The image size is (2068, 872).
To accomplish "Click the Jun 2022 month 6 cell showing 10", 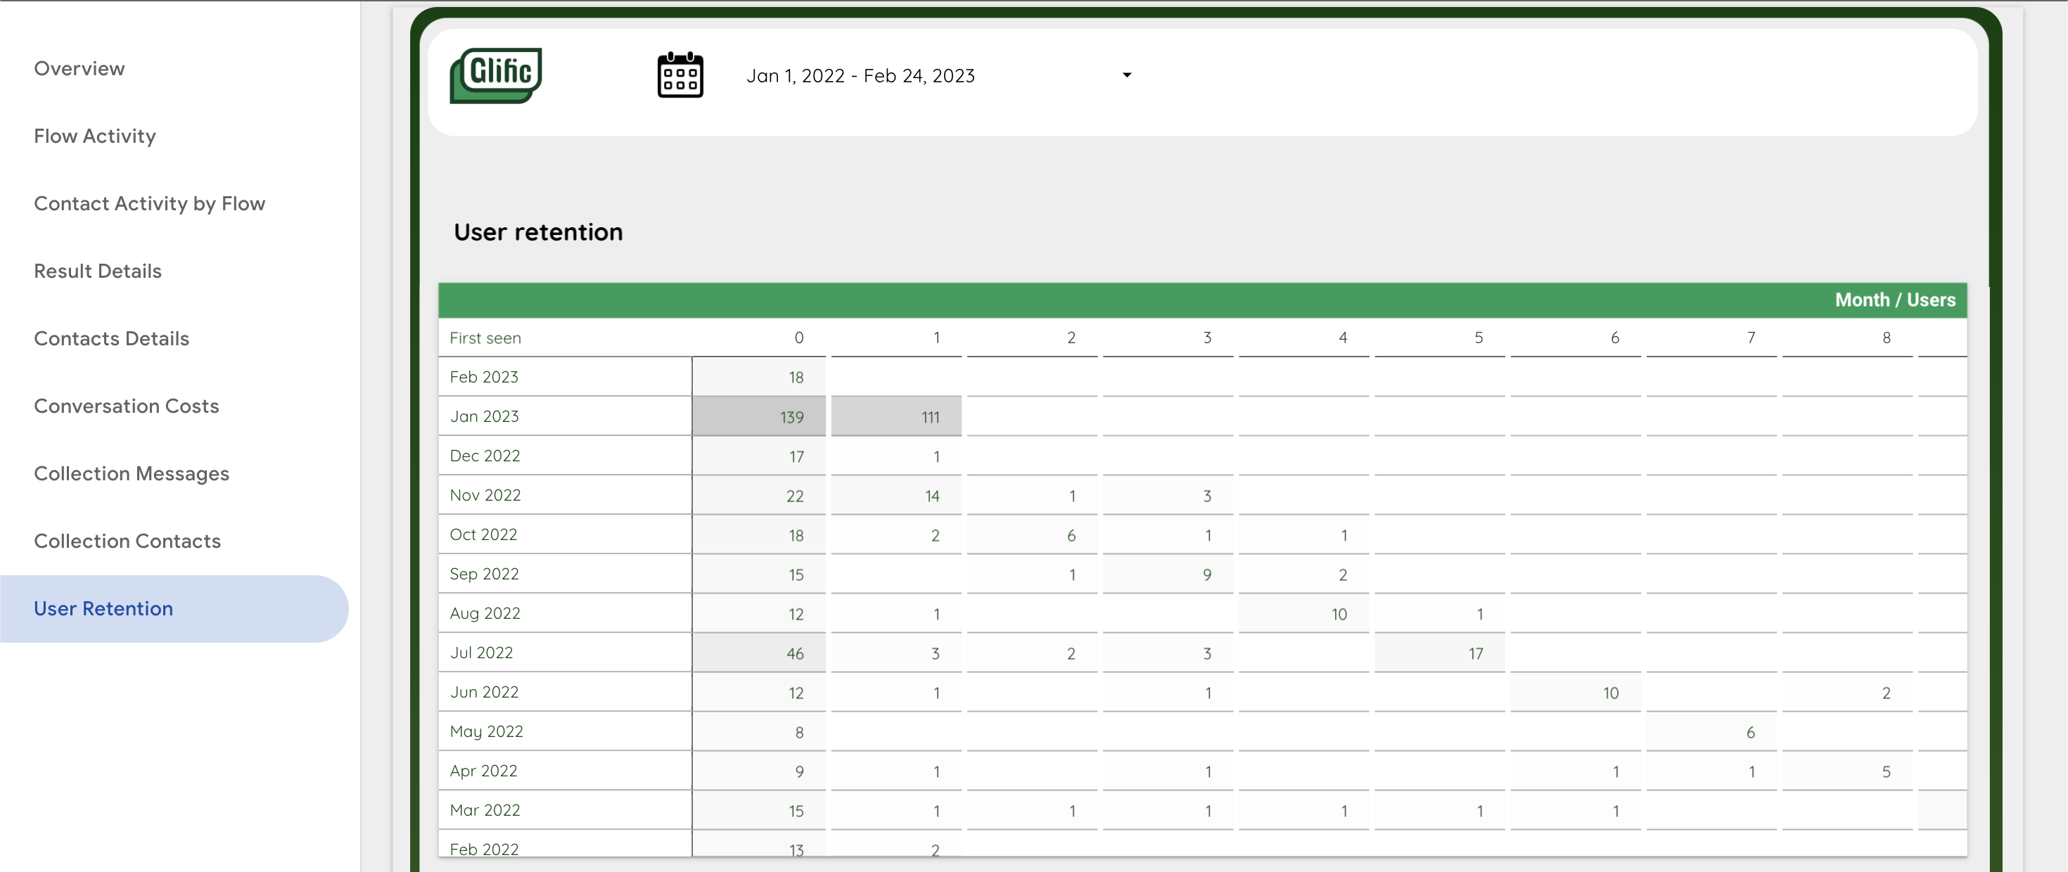I will pyautogui.click(x=1575, y=692).
